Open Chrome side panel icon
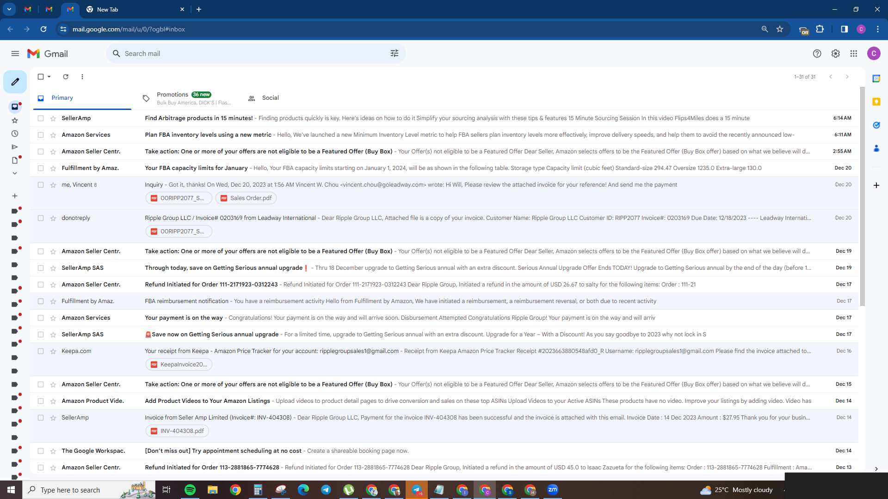Image resolution: width=888 pixels, height=499 pixels. pyautogui.click(x=844, y=29)
